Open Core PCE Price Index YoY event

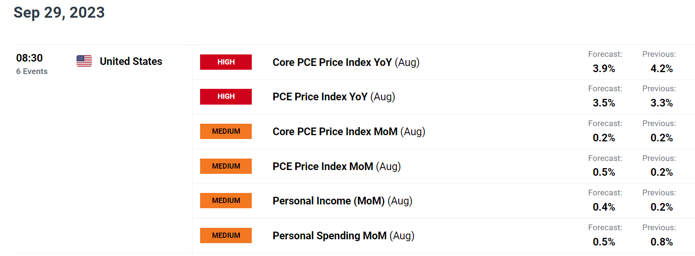coord(346,63)
